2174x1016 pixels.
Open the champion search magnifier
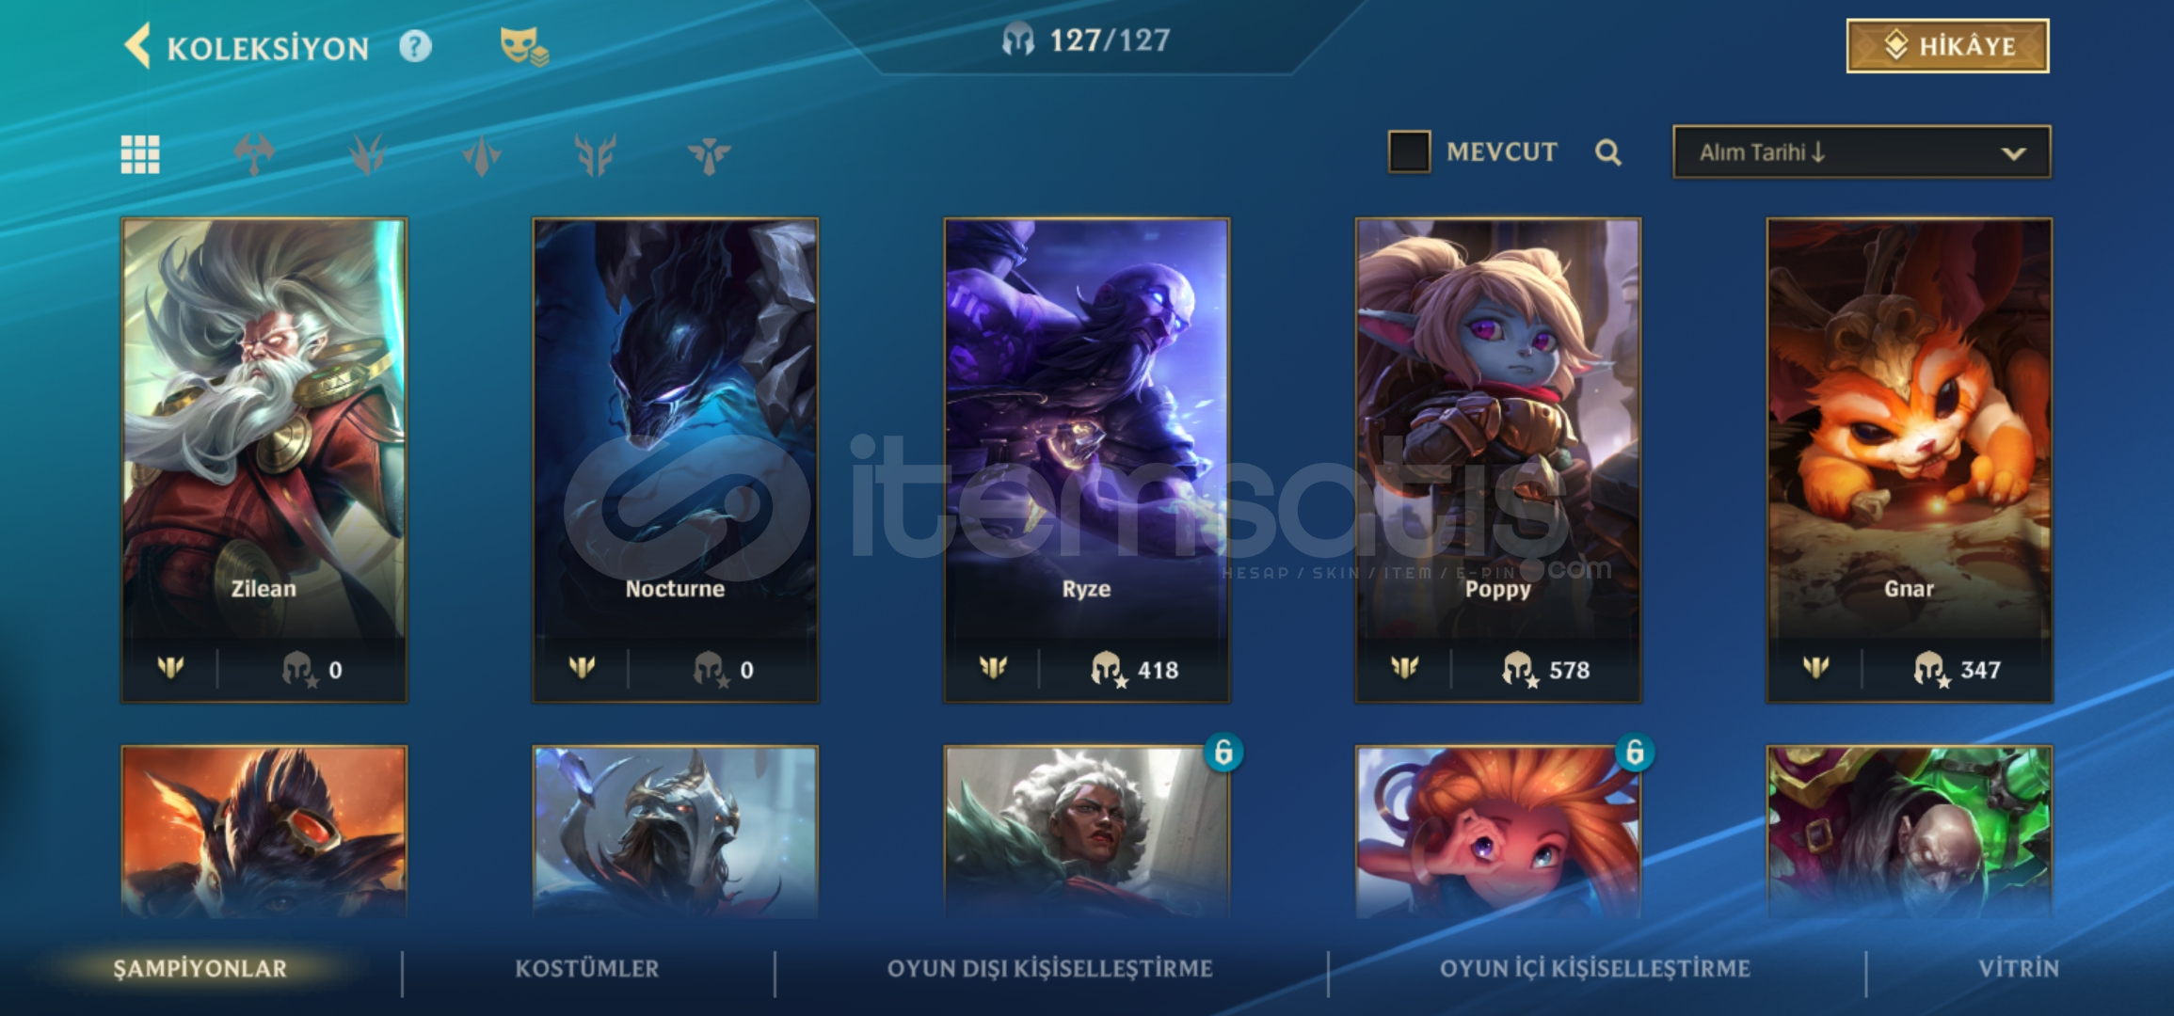[x=1608, y=152]
